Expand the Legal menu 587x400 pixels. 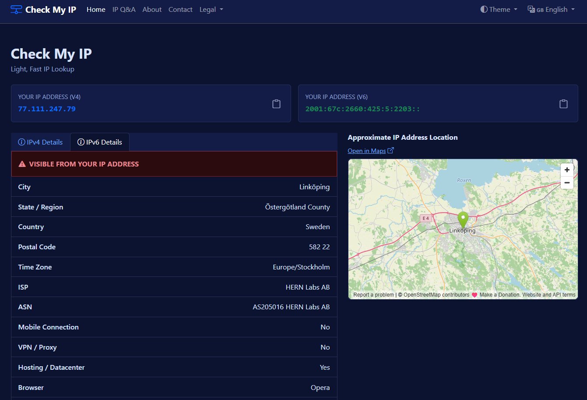211,9
